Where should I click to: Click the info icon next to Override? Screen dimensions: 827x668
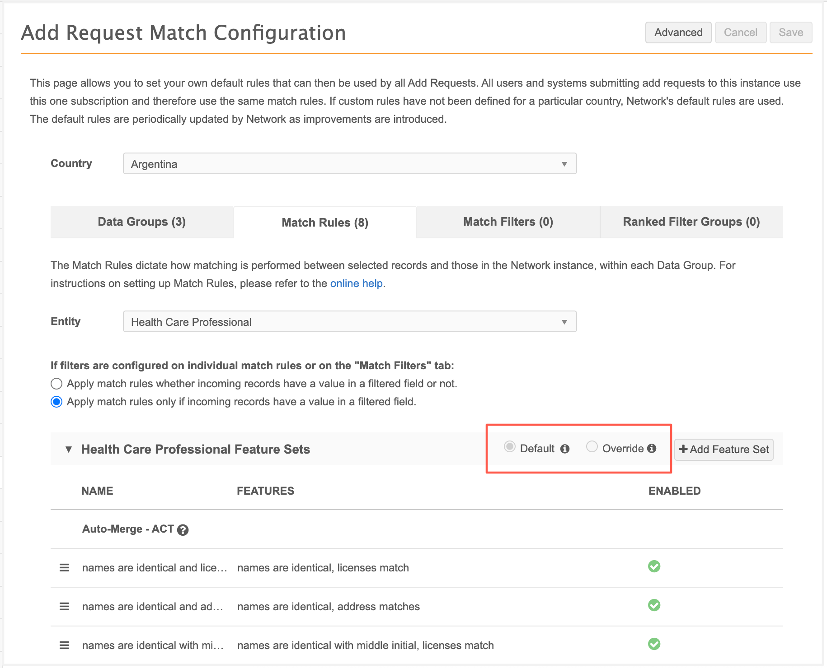[x=652, y=448]
